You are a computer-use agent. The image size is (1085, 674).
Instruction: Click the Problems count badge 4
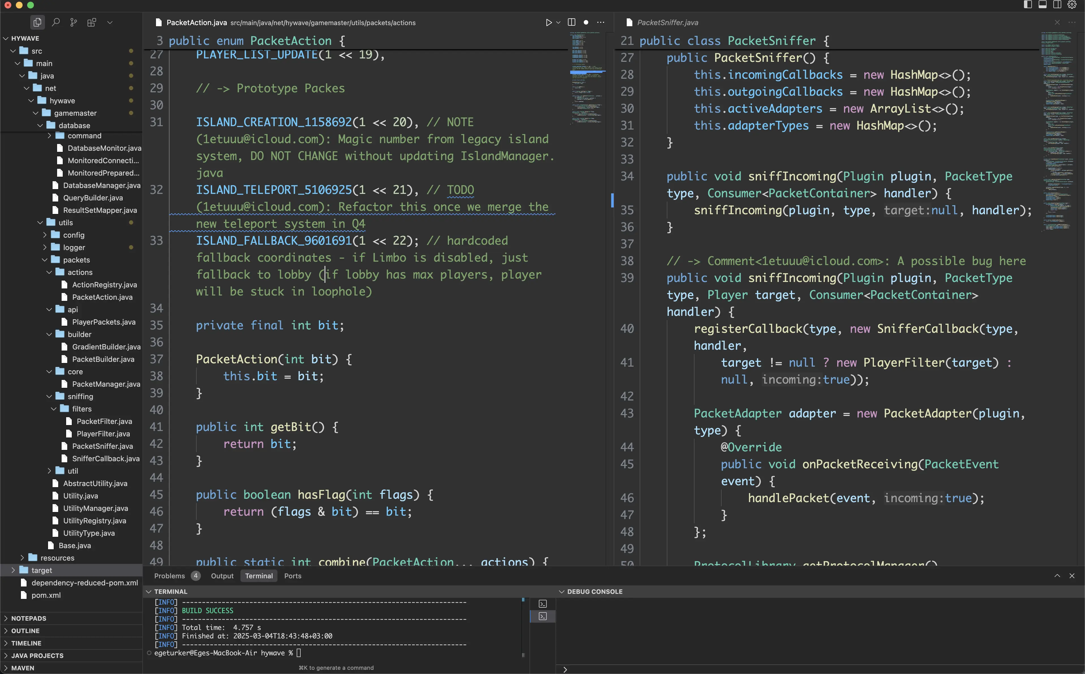click(196, 576)
